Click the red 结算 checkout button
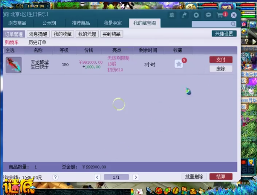257x195 pixels. point(221,177)
